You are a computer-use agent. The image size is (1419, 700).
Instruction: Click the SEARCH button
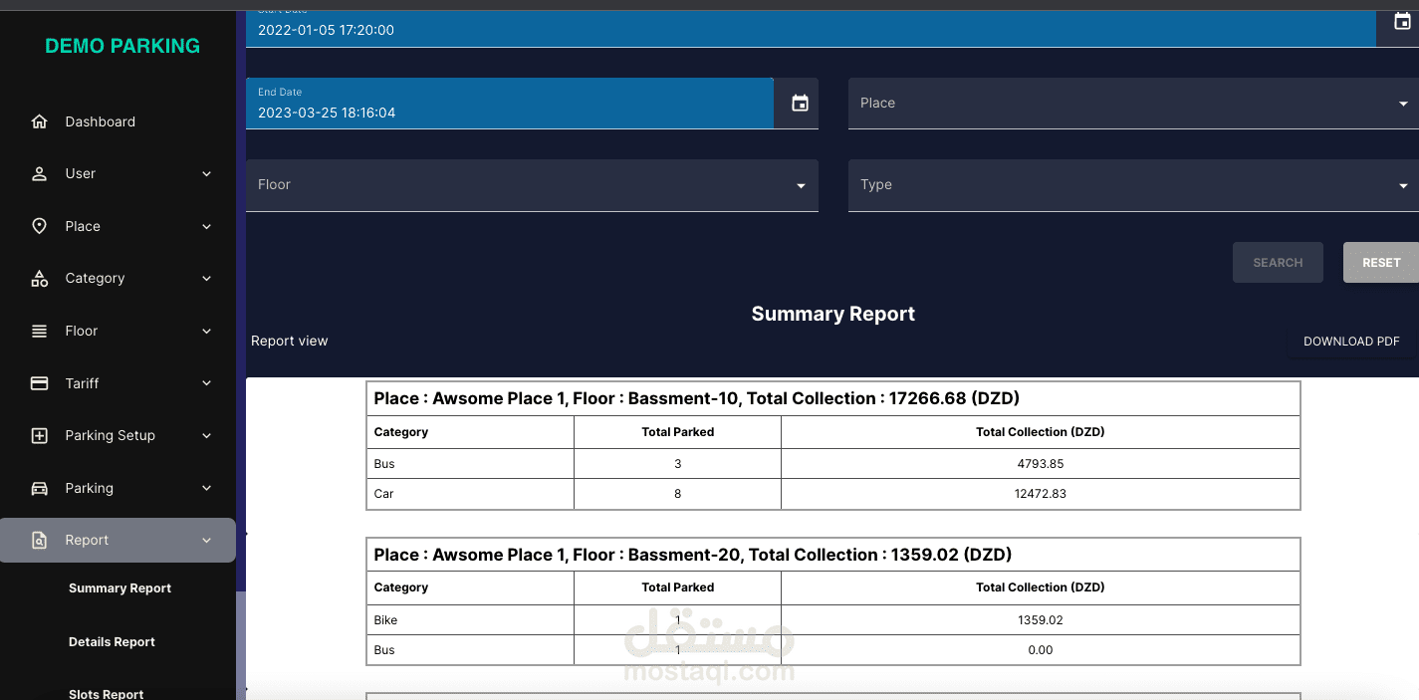pos(1278,263)
